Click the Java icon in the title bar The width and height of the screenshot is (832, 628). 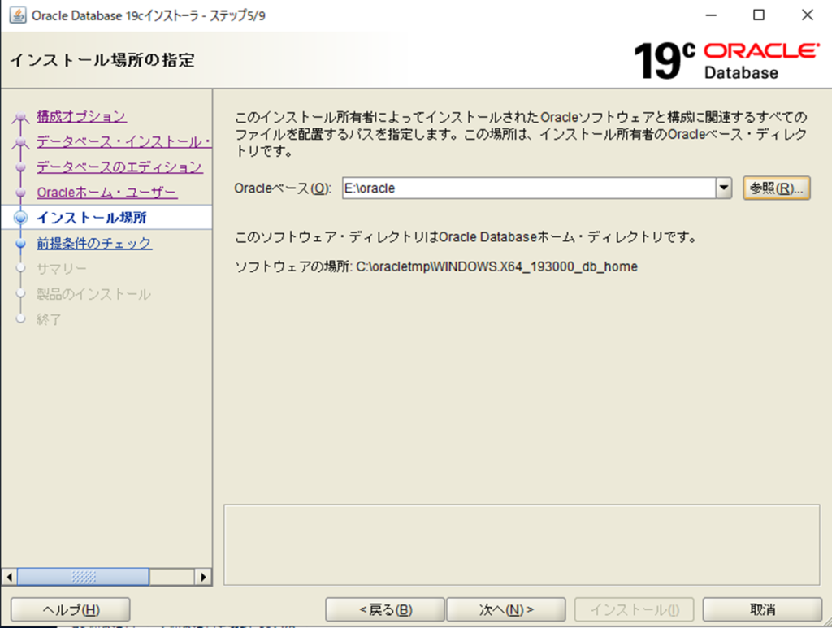[x=15, y=15]
